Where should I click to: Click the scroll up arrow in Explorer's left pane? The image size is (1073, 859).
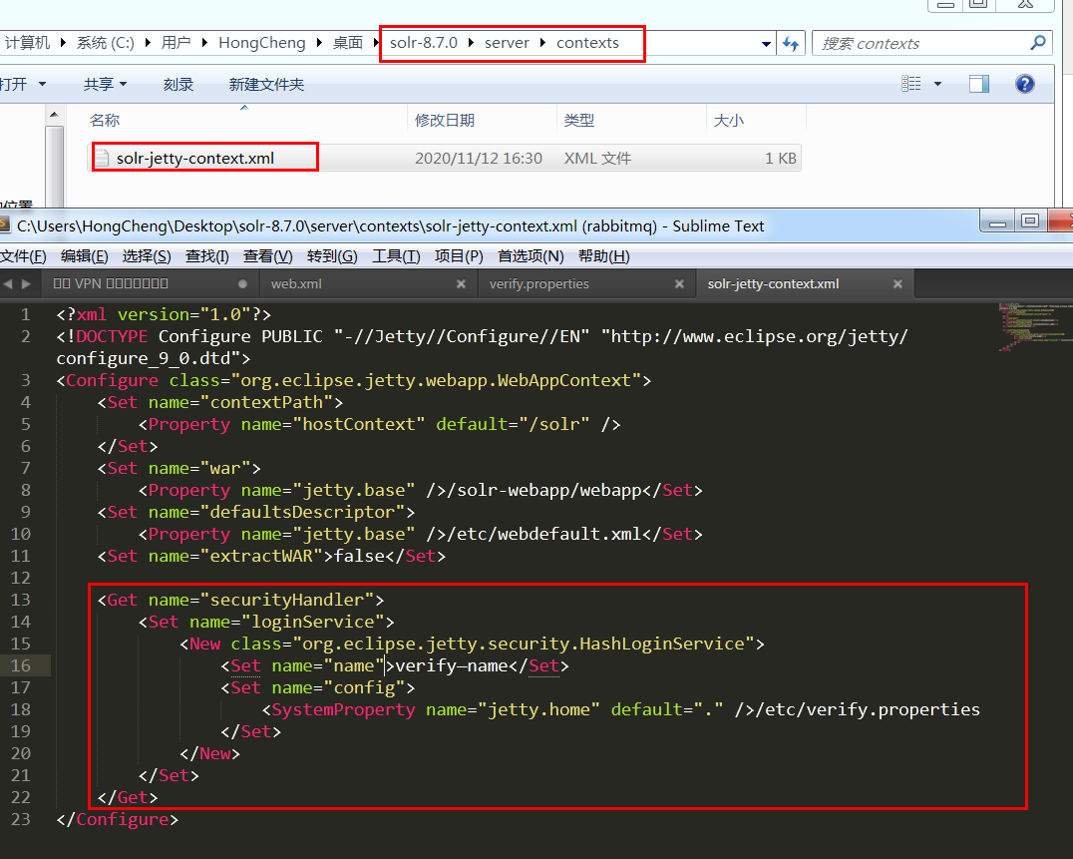[54, 115]
